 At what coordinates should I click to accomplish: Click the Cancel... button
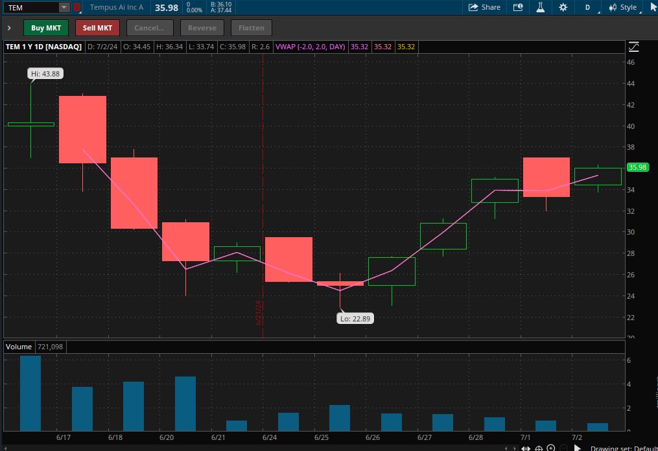(x=149, y=28)
